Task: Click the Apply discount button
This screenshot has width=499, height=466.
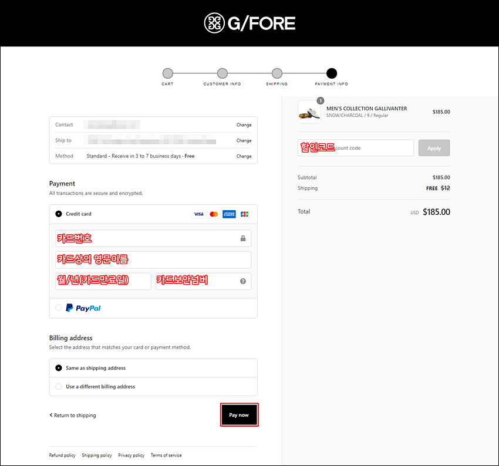Action: (434, 148)
